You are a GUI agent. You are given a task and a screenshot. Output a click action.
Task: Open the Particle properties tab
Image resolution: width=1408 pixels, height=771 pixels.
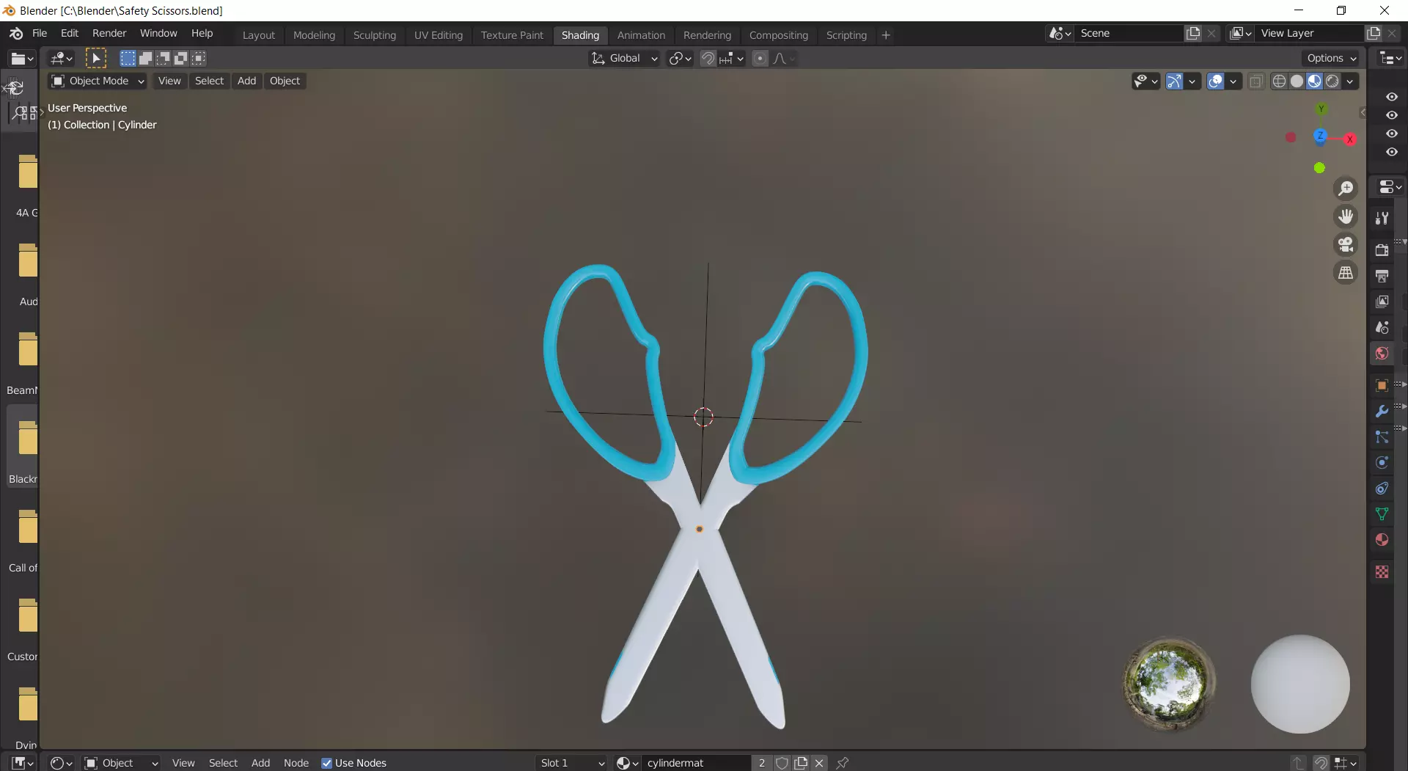pos(1382,437)
